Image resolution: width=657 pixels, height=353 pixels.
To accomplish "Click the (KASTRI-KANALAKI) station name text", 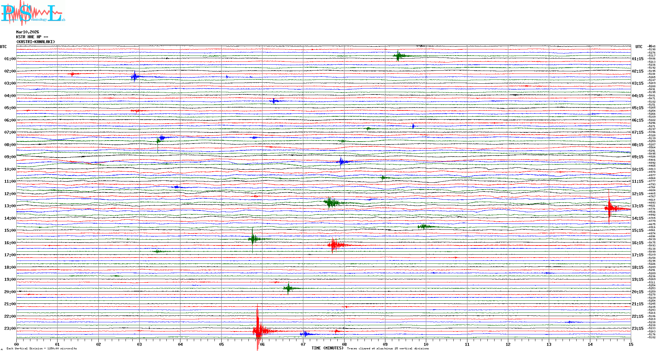I will click(36, 42).
